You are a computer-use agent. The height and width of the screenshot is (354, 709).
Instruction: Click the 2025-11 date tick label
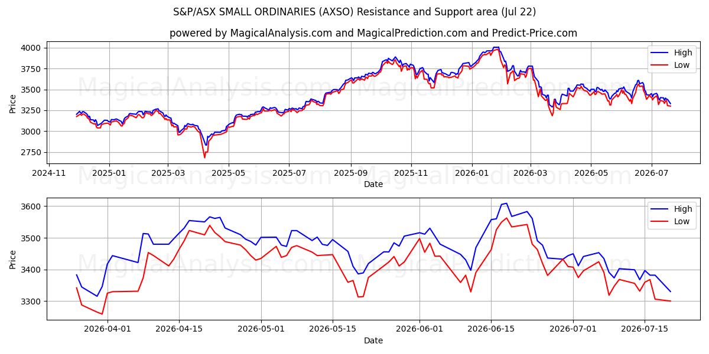[411, 173]
